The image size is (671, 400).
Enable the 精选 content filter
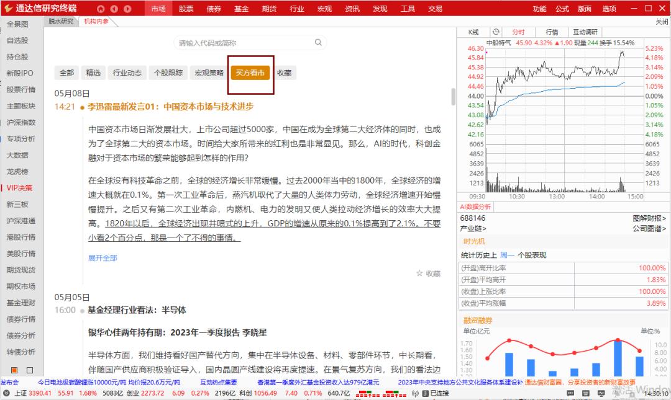click(93, 73)
